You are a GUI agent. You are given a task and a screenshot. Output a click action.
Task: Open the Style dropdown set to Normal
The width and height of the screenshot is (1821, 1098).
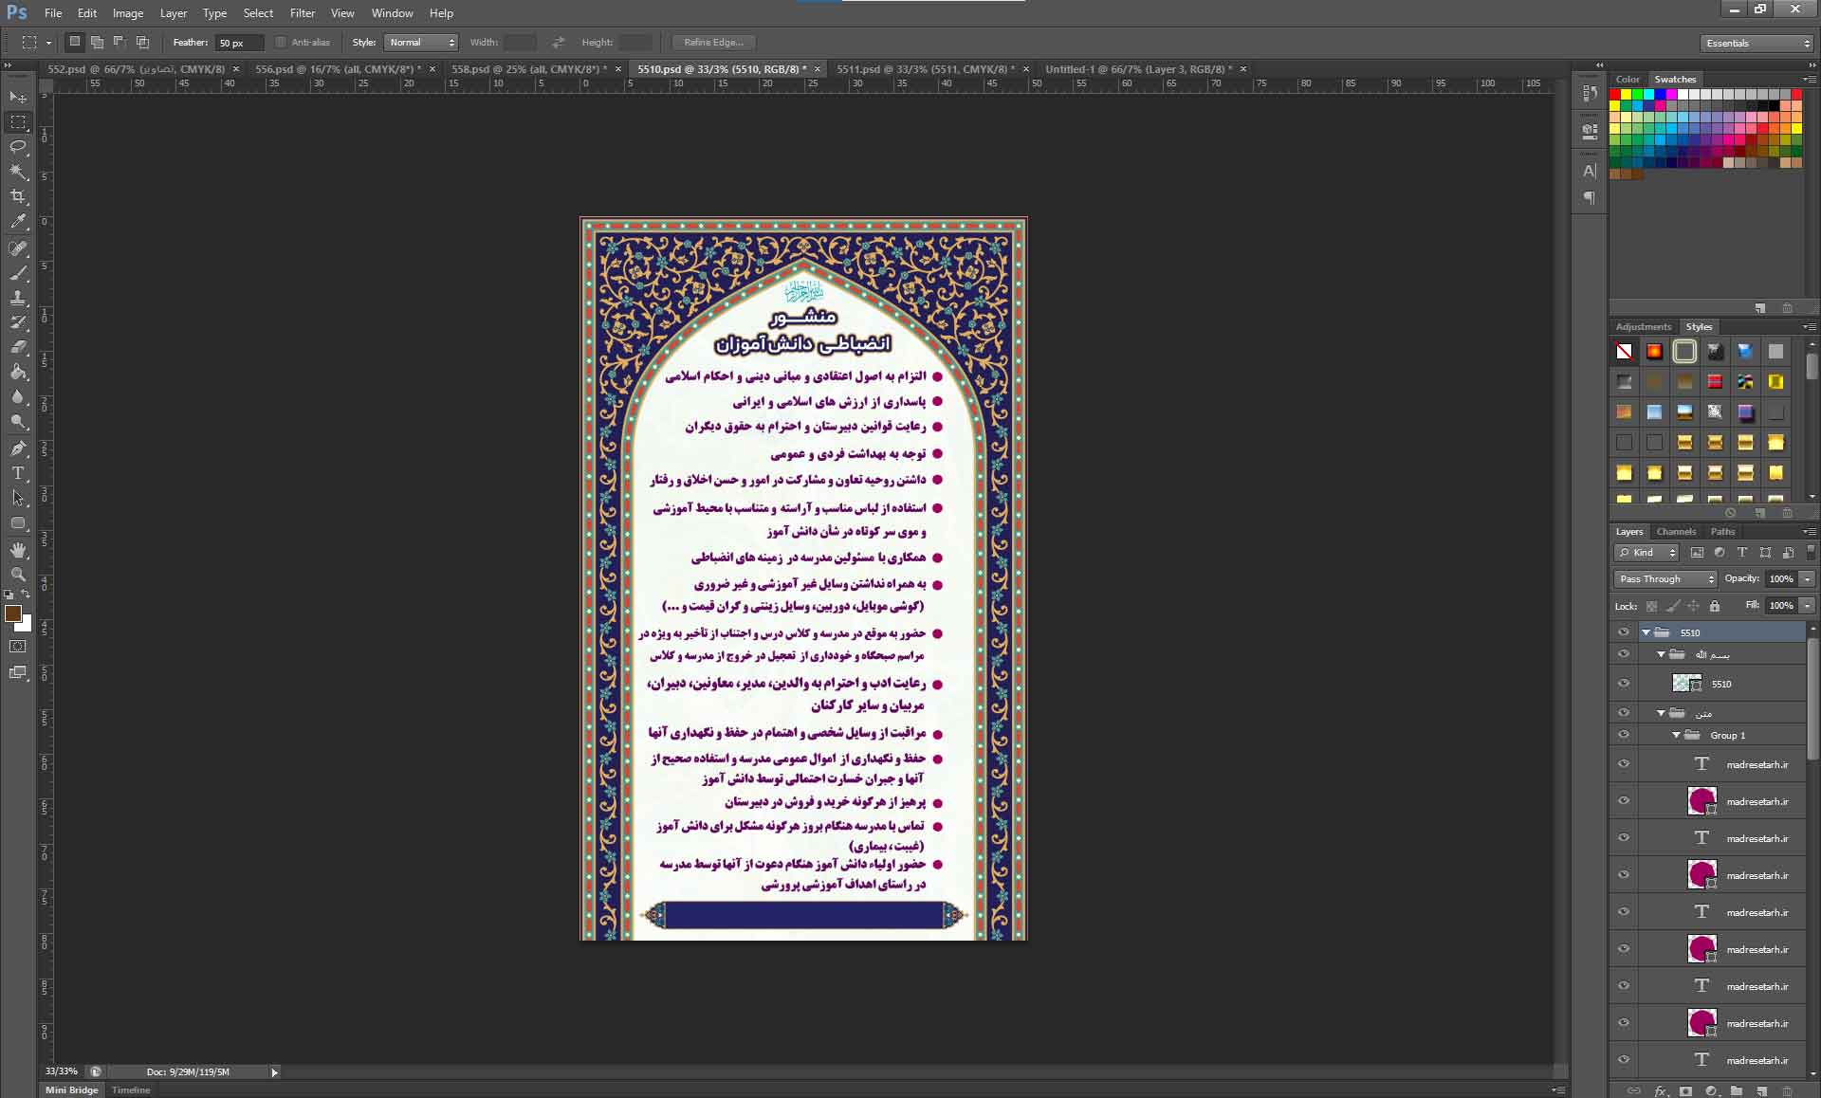(421, 43)
